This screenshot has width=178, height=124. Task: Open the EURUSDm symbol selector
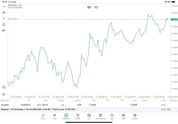point(13,5)
